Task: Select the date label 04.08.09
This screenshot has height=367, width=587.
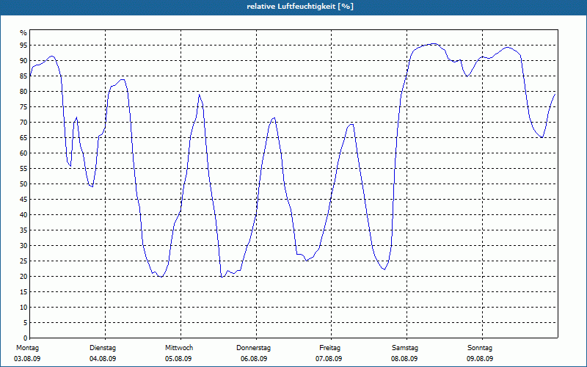Action: coord(103,359)
